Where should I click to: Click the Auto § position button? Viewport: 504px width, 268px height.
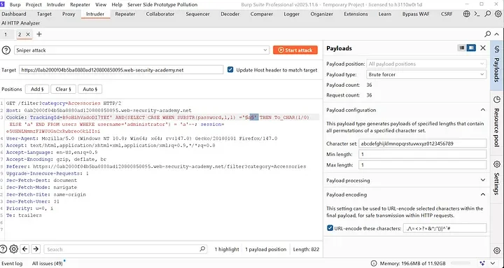coord(90,89)
